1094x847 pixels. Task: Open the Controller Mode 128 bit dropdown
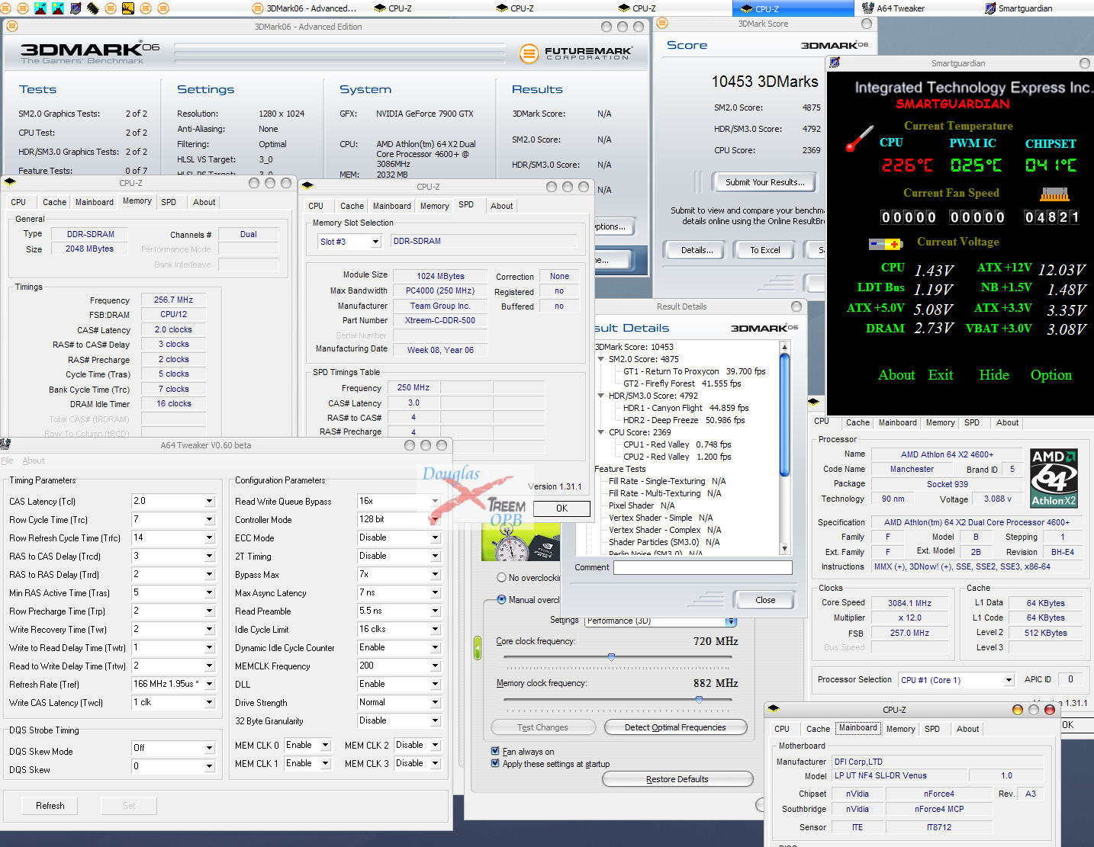pyautogui.click(x=435, y=519)
